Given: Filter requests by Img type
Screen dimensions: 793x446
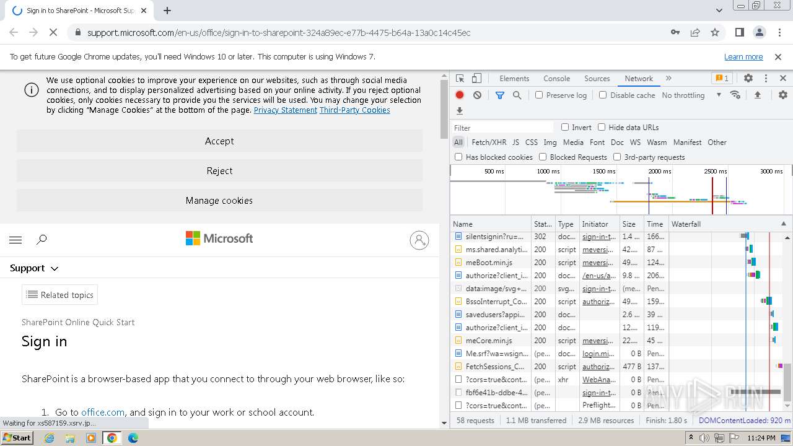Looking at the screenshot, I should pos(550,142).
